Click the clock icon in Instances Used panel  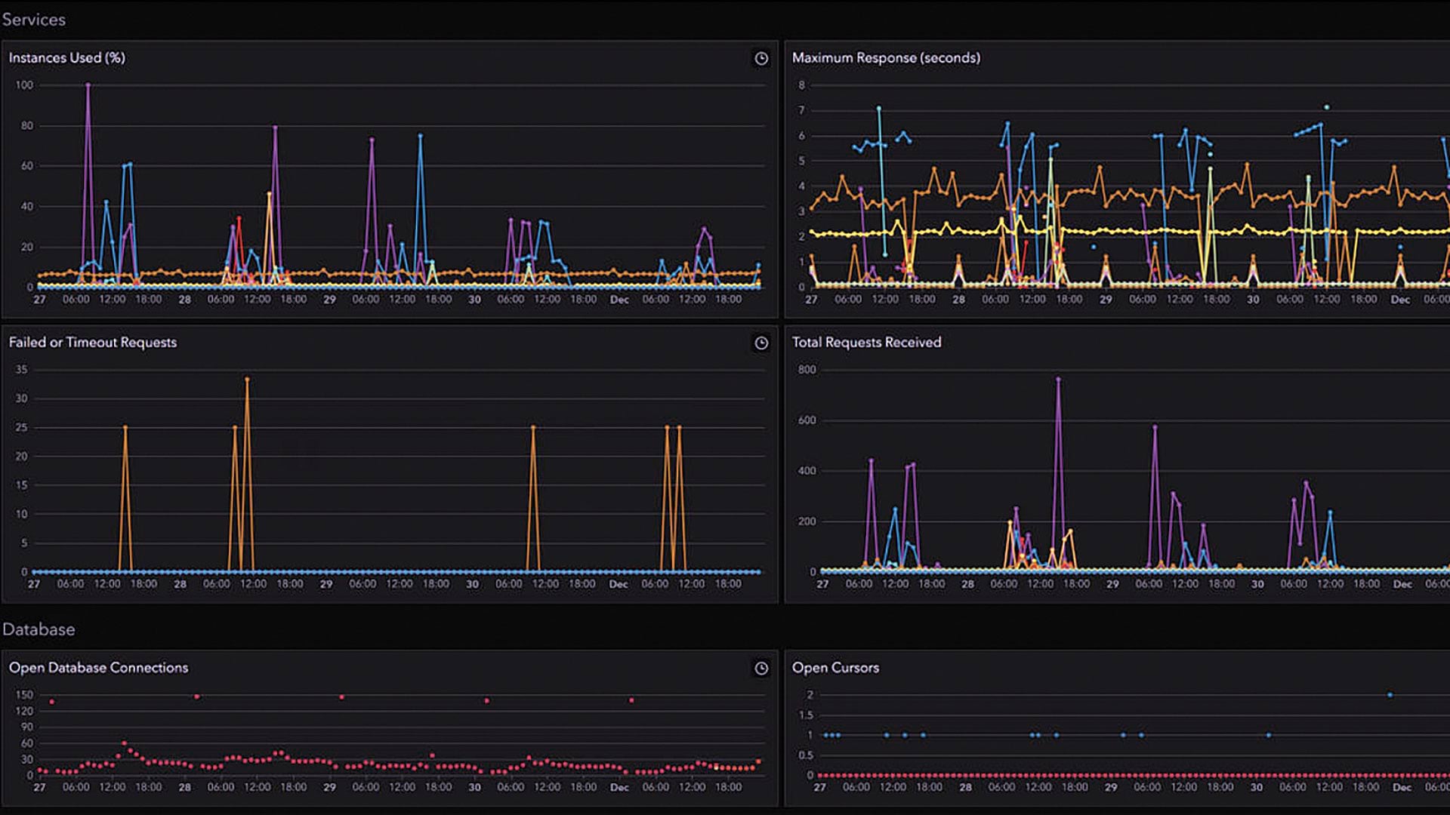[x=761, y=59]
